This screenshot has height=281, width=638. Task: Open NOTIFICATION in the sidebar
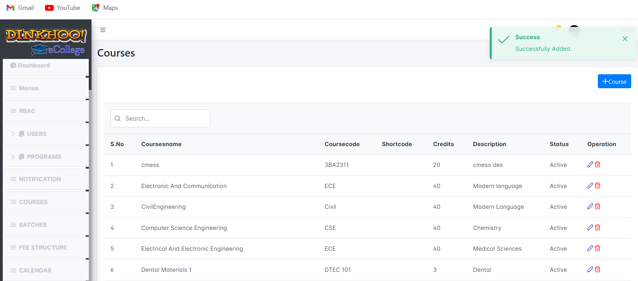(46, 179)
